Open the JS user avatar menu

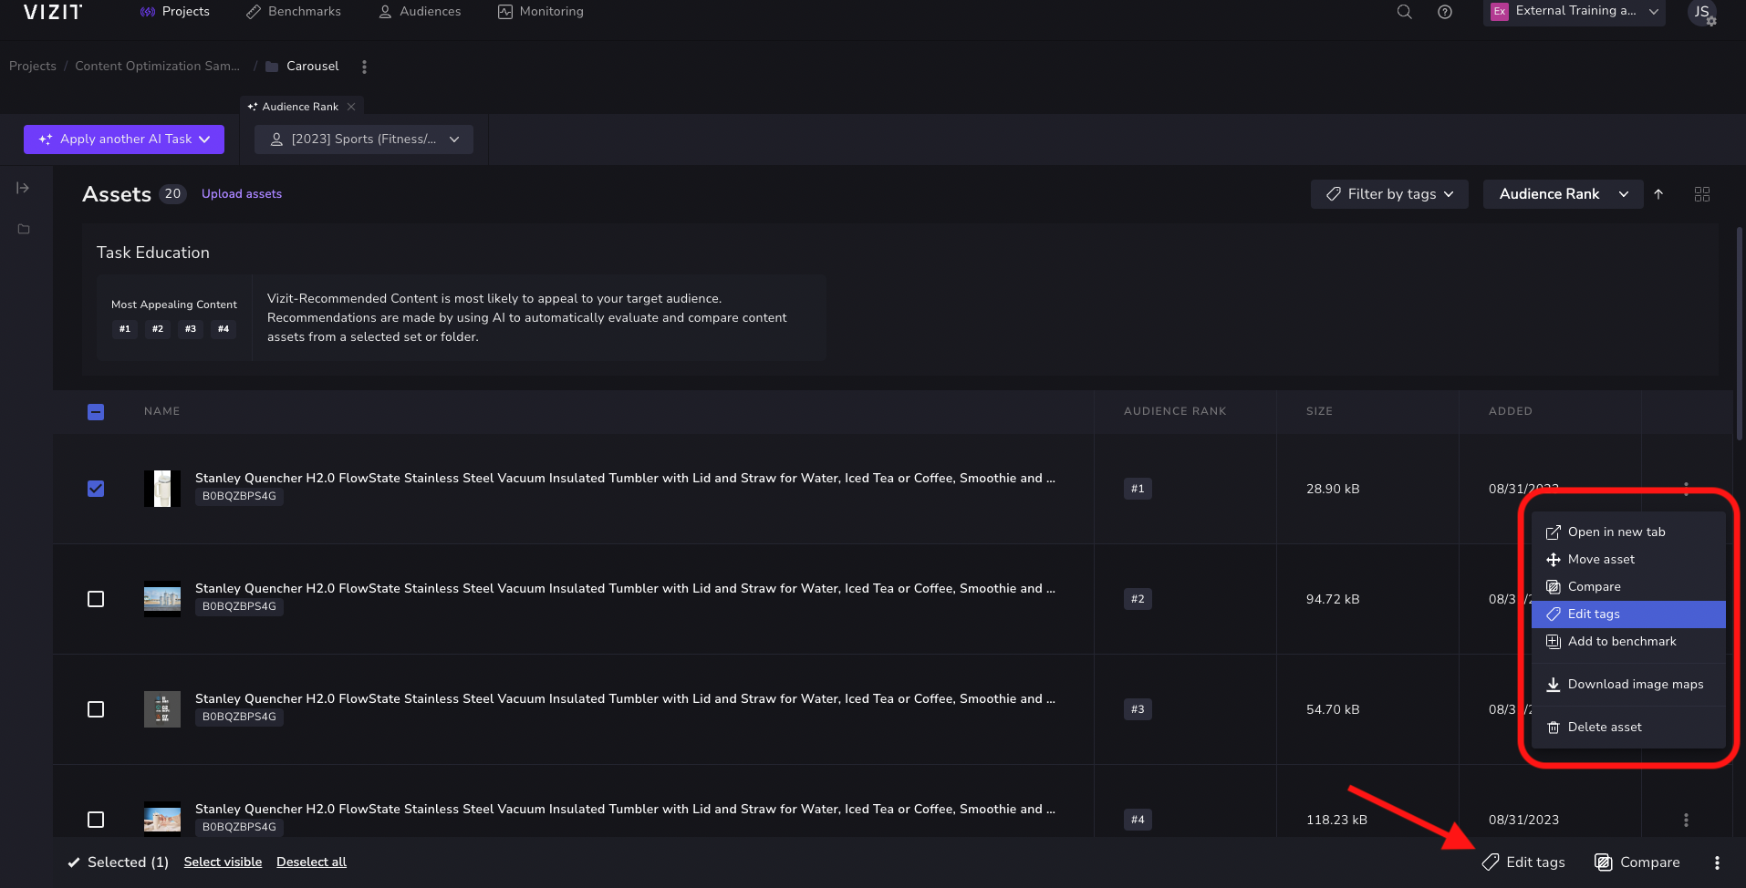click(1702, 13)
